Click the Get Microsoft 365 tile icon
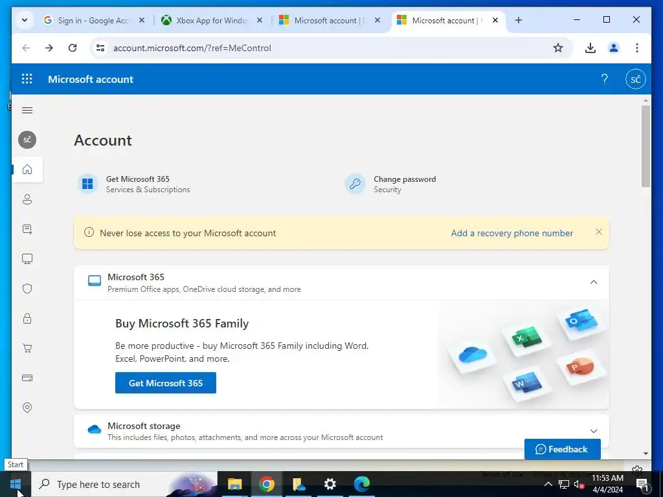 click(87, 184)
